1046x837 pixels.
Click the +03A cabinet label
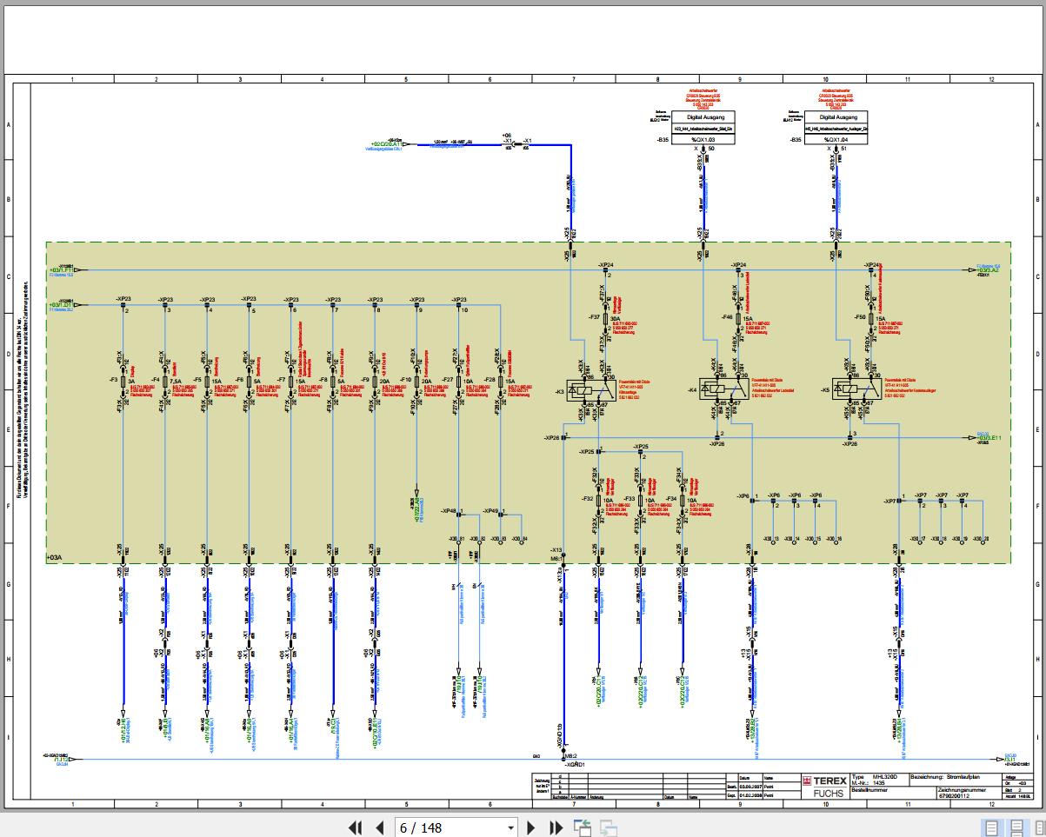click(x=56, y=556)
